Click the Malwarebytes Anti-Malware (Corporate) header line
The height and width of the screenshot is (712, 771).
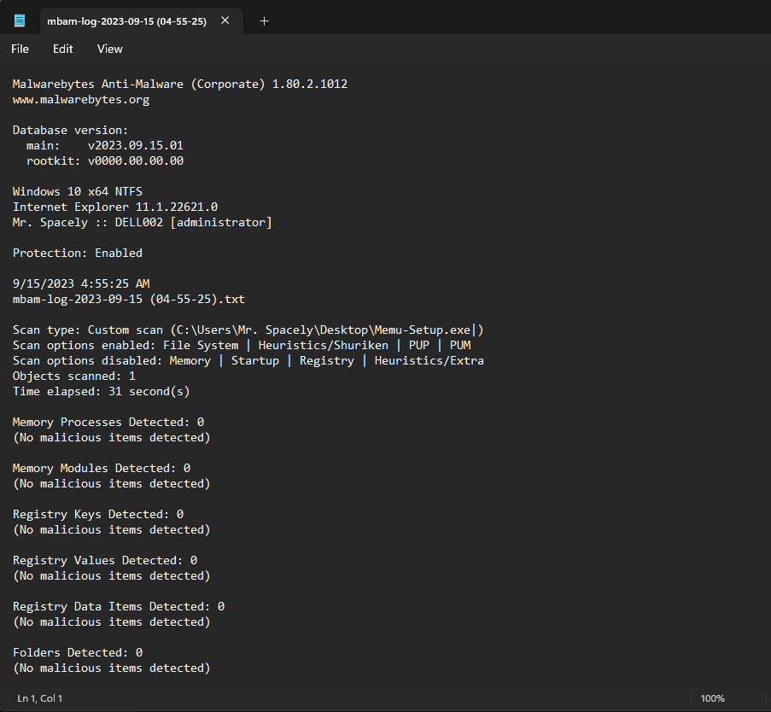click(x=180, y=84)
